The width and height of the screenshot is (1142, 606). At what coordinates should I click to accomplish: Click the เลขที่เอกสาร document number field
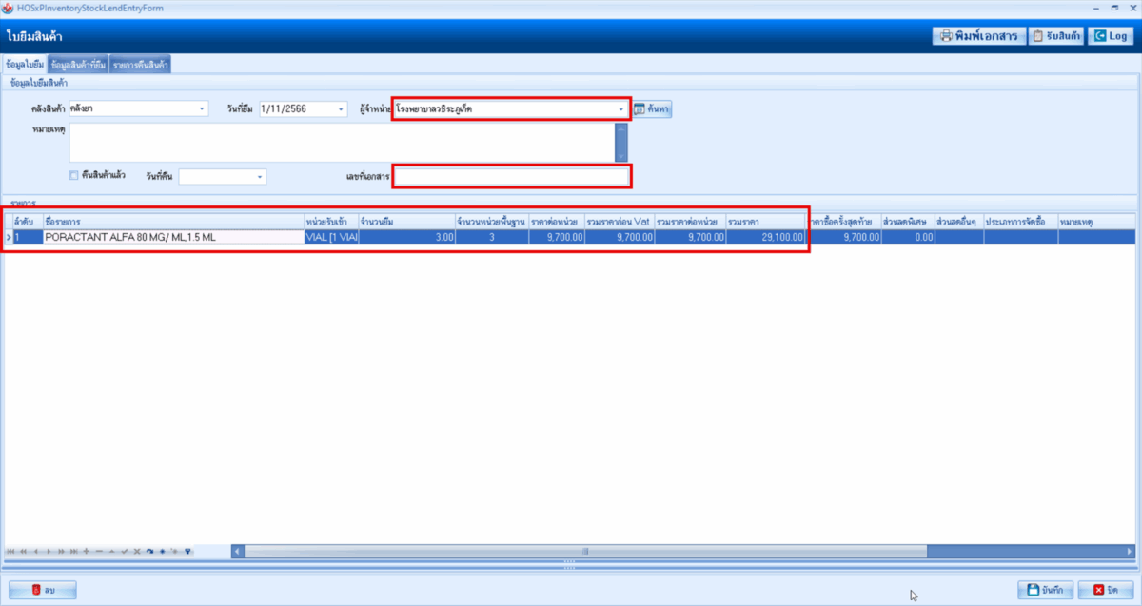click(512, 177)
